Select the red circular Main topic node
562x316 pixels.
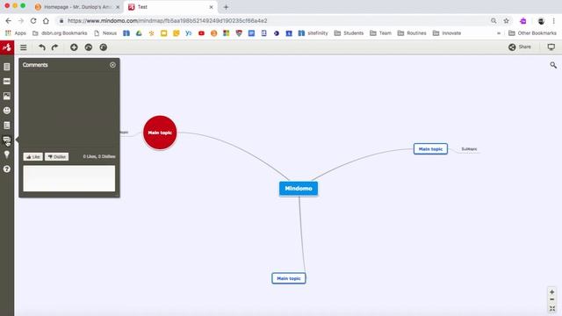pos(160,133)
